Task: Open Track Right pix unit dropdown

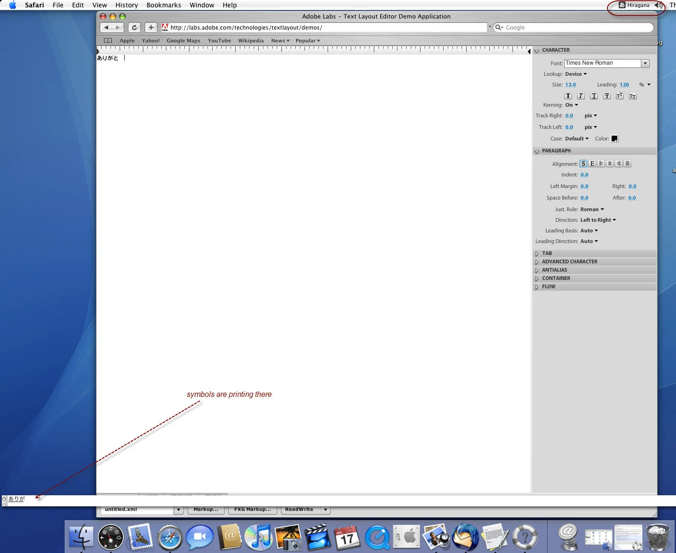Action: [x=591, y=116]
